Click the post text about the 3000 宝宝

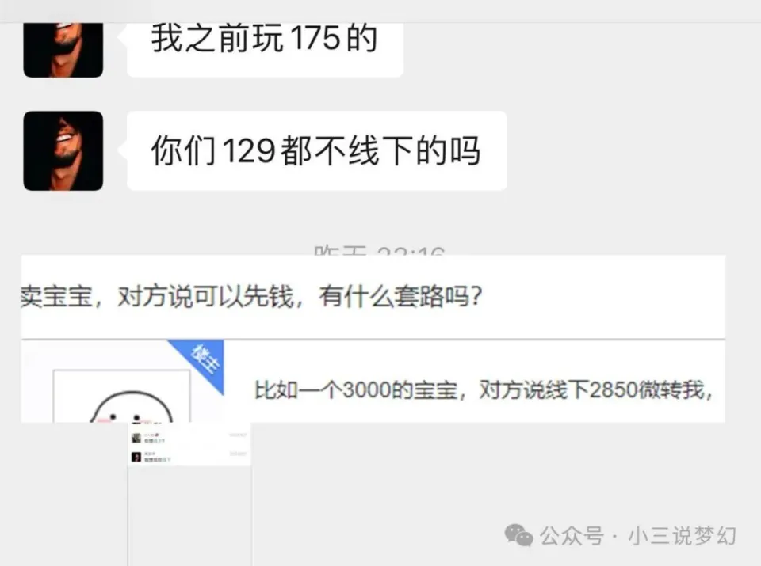click(x=484, y=389)
